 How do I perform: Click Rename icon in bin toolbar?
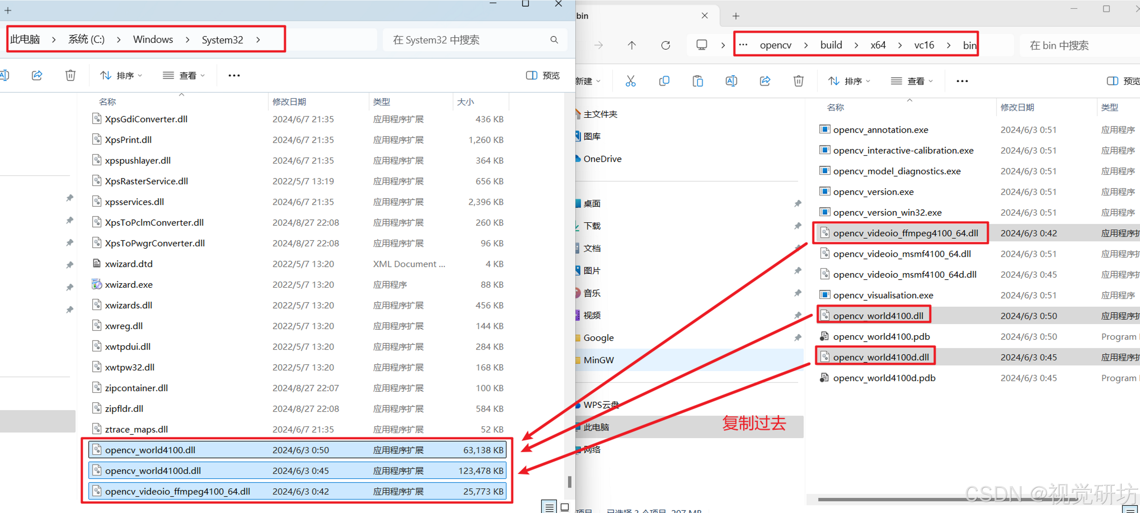731,81
